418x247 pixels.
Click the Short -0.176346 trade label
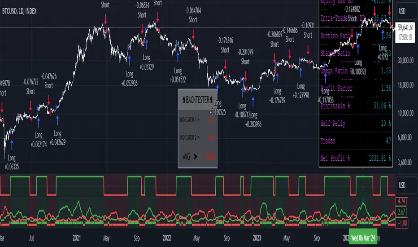[225, 45]
